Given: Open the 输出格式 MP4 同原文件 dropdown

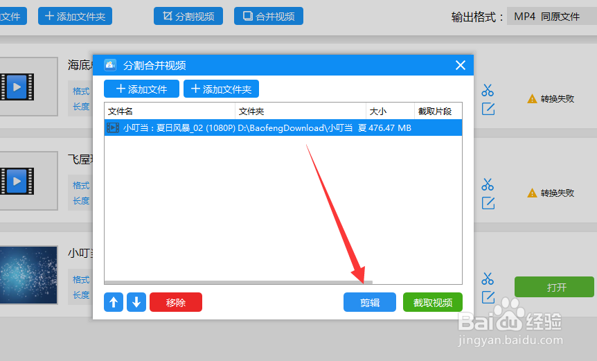Looking at the screenshot, I should tap(552, 17).
